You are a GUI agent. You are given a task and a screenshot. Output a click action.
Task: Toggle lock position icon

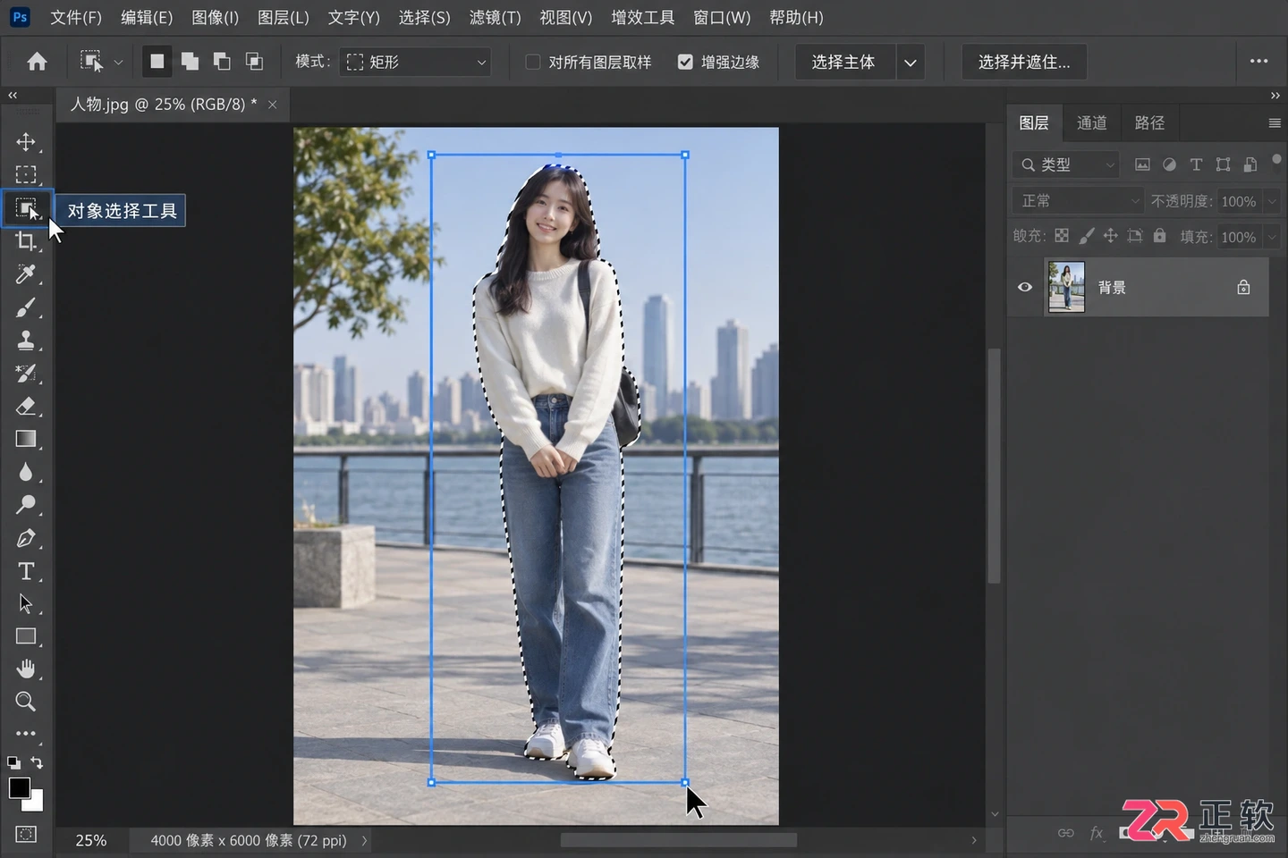(1110, 236)
